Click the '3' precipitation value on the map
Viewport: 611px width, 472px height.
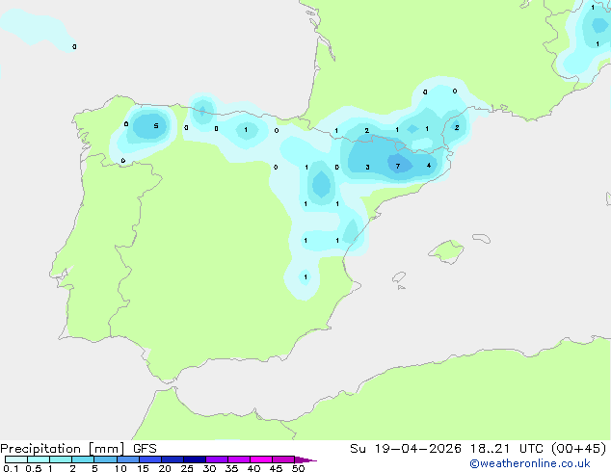tap(367, 167)
